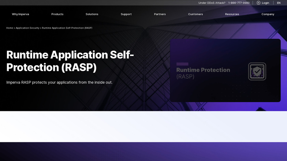The image size is (287, 161).
Task: Go to Application Security breadcrumb
Action: pos(27,28)
